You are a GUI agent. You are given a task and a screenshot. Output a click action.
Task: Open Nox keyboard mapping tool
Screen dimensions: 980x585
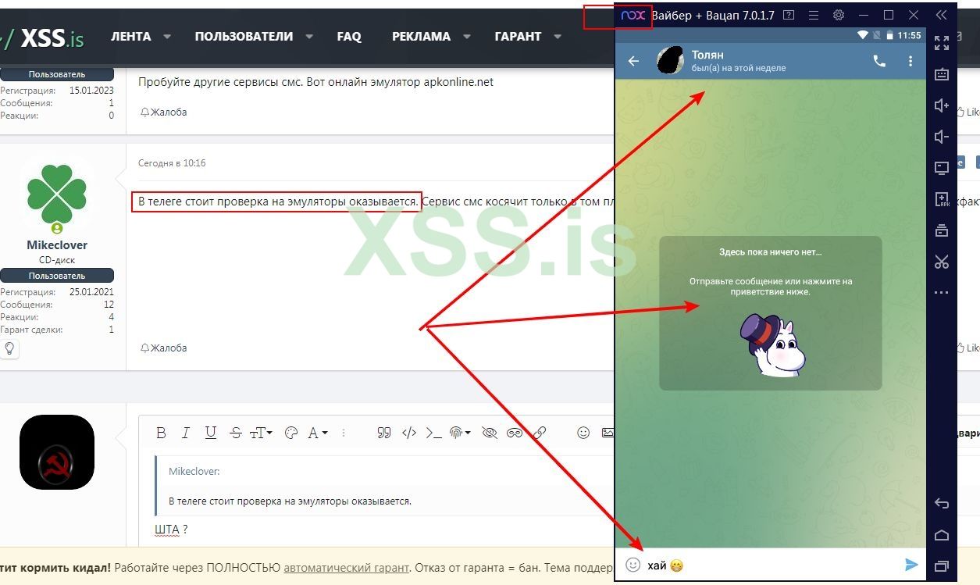pyautogui.click(x=942, y=74)
